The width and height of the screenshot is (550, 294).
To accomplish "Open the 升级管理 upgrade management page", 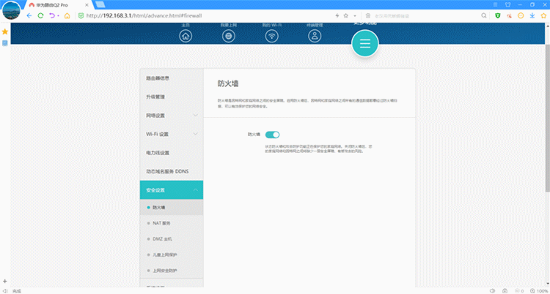I will pos(171,97).
